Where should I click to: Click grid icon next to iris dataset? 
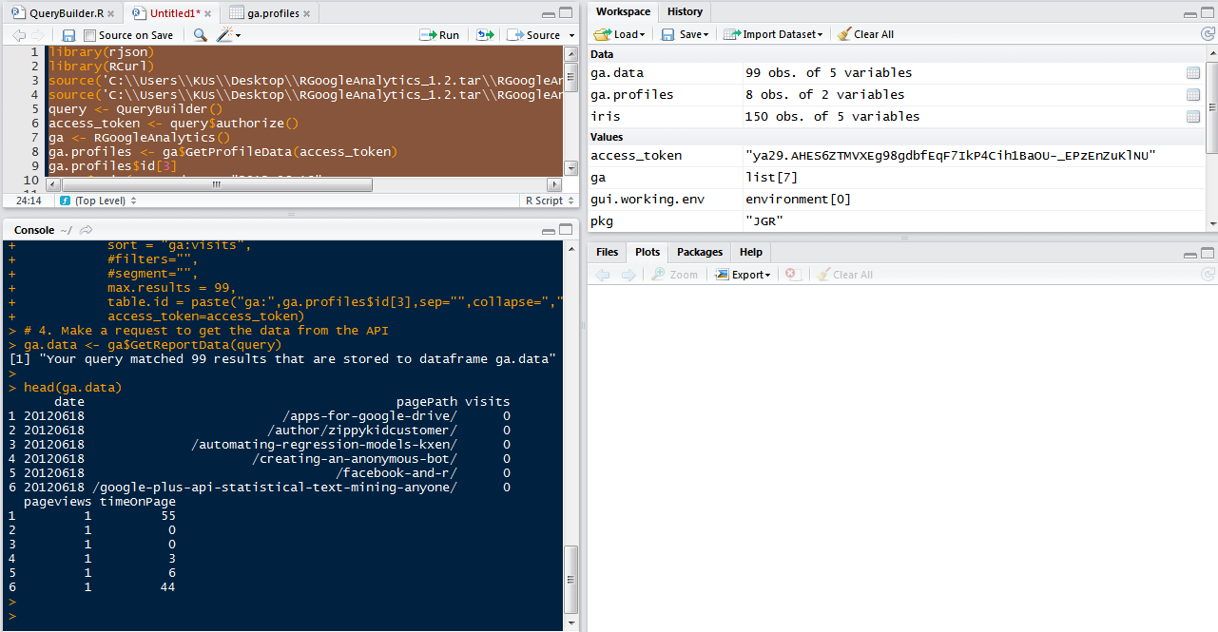coord(1192,117)
